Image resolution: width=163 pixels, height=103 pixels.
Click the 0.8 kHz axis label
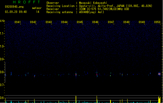(2, 72)
